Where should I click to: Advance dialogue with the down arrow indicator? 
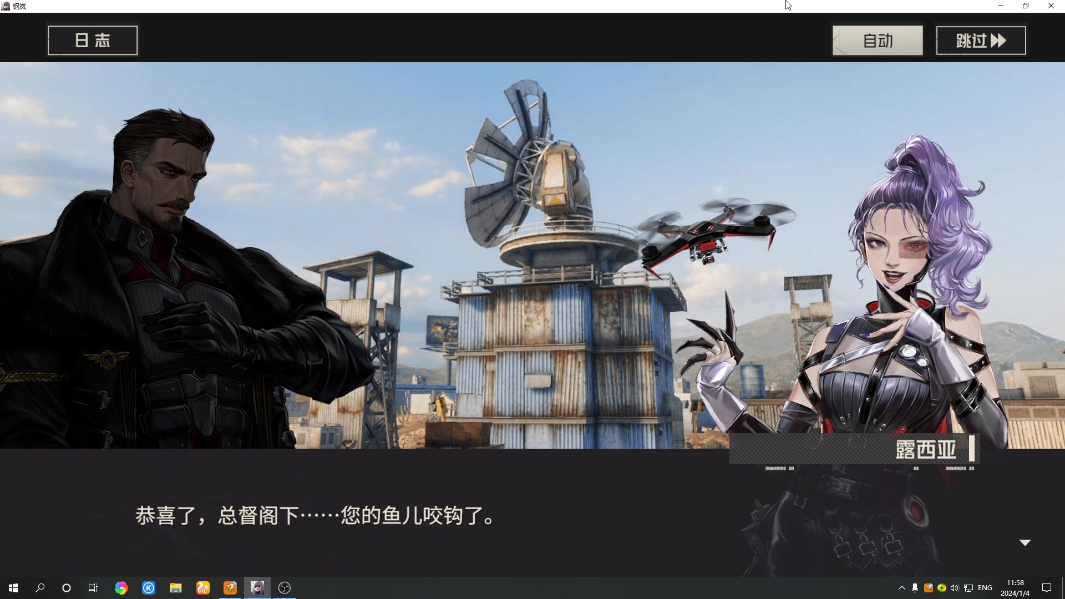(x=1024, y=542)
